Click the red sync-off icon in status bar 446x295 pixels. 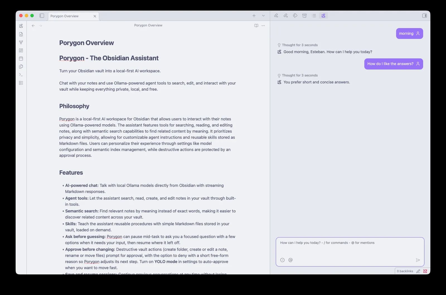point(425,271)
